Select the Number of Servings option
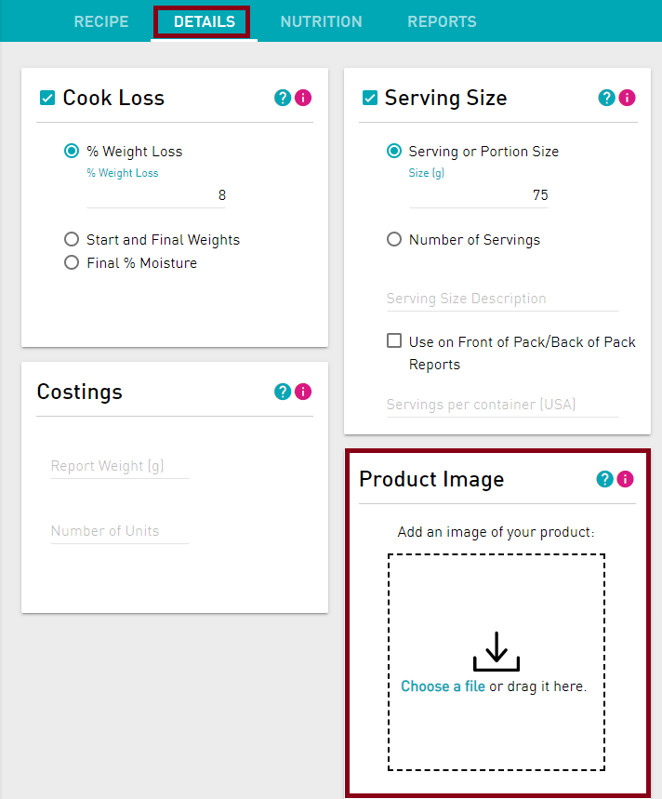The height and width of the screenshot is (799, 662). coord(393,239)
